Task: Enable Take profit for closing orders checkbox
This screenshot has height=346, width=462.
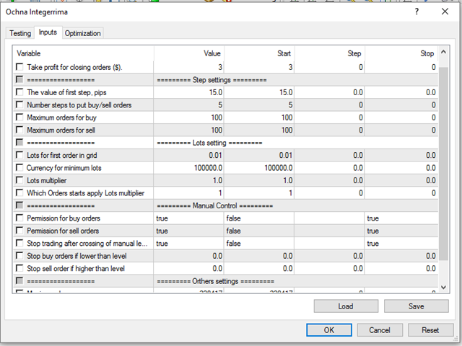Action: click(19, 67)
